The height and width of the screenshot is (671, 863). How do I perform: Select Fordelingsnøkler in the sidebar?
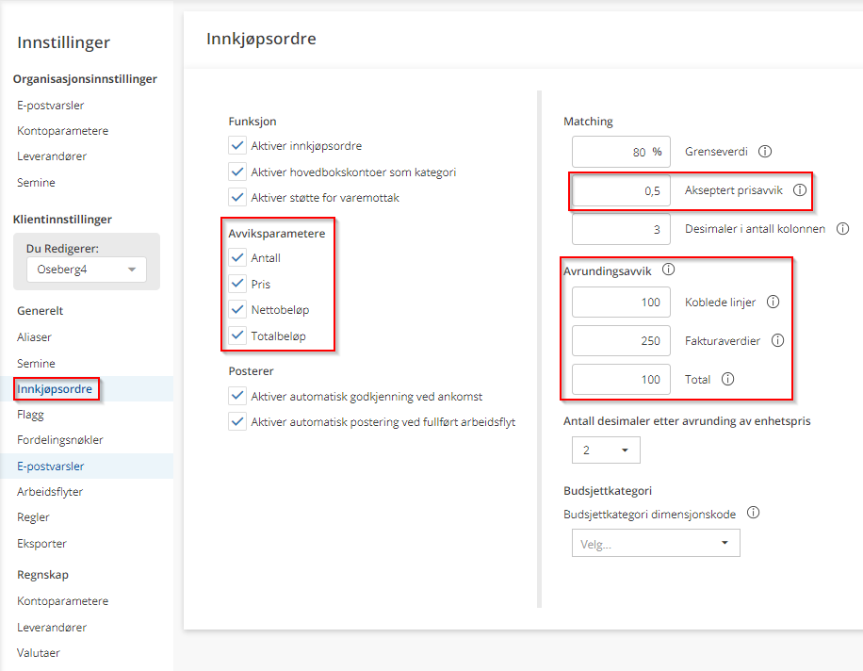pos(60,440)
